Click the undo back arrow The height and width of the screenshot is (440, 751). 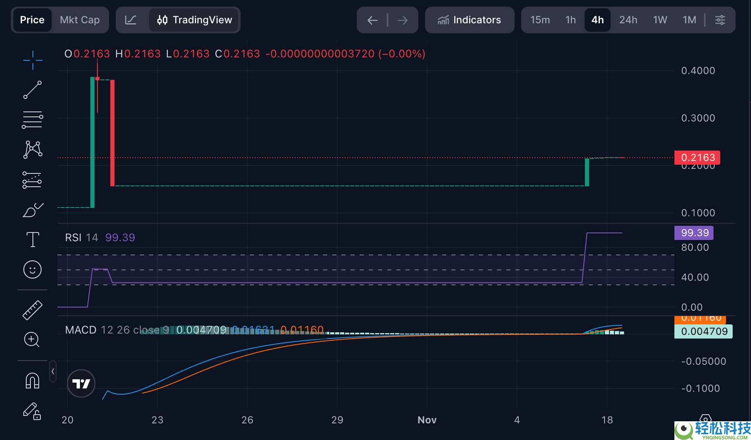point(372,20)
